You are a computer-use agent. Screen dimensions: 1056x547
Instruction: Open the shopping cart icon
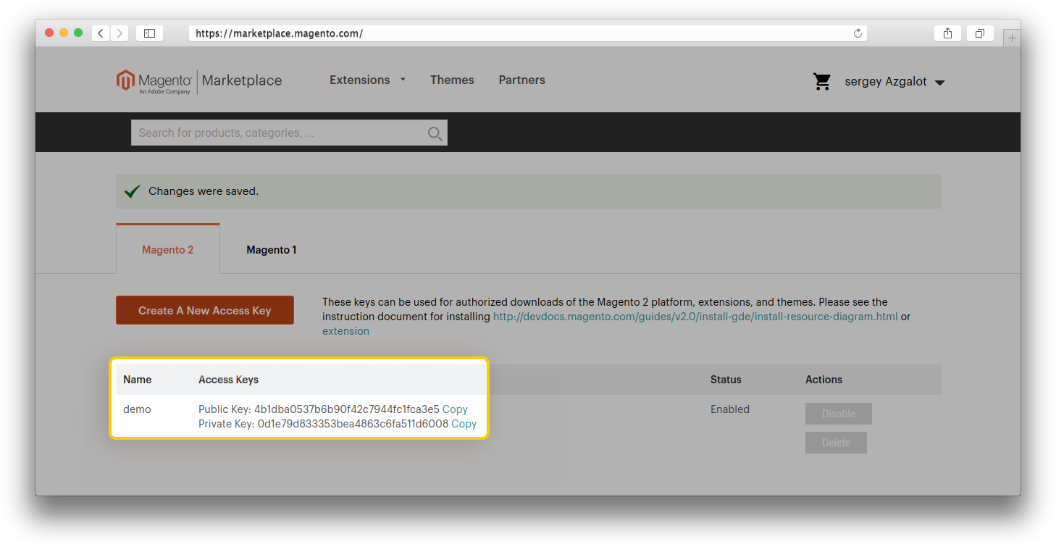click(822, 81)
